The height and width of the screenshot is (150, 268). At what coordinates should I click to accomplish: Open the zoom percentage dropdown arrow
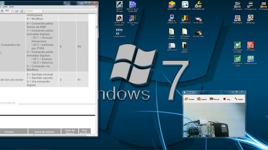coord(11,11)
